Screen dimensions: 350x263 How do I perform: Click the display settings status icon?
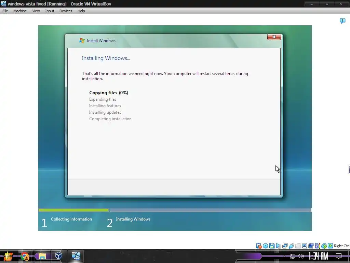point(304,246)
